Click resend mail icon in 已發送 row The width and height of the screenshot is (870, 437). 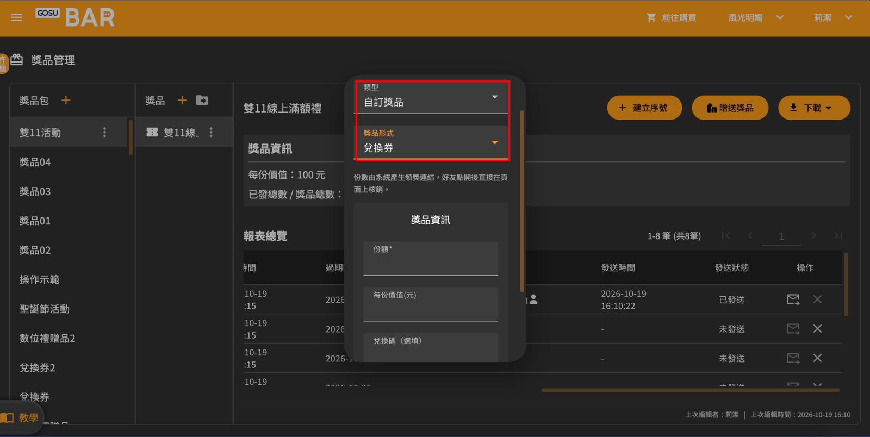point(793,299)
